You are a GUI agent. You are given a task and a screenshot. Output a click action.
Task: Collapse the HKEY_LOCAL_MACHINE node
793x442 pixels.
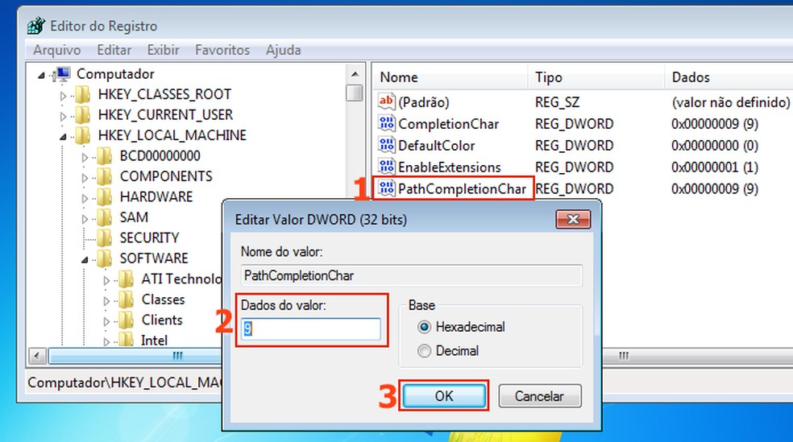63,137
